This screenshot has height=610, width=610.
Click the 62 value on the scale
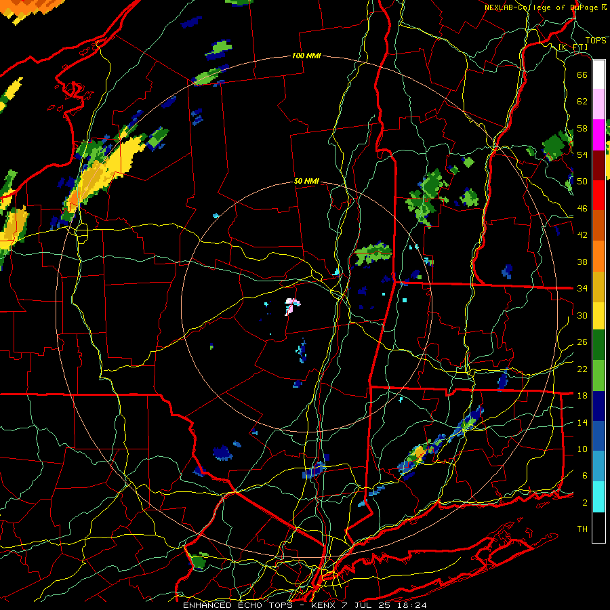582,102
